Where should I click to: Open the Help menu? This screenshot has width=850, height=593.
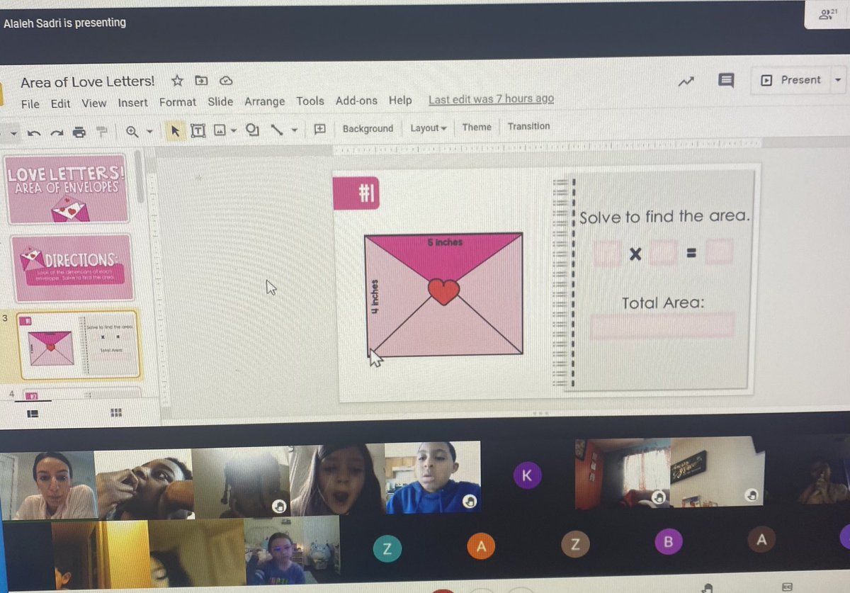(x=400, y=101)
